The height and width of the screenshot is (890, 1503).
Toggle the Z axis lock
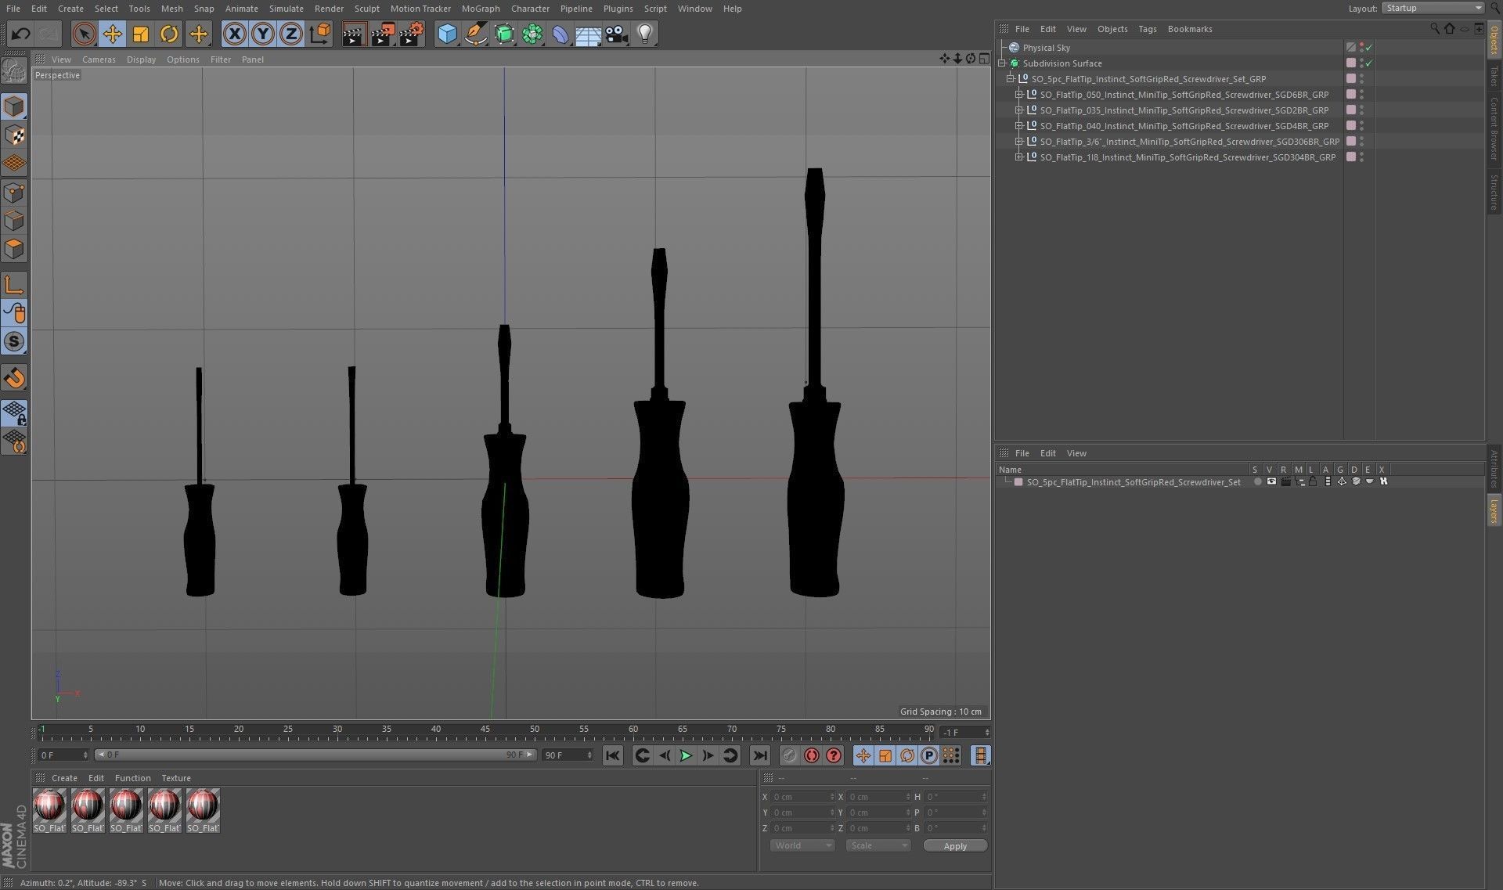tap(291, 34)
